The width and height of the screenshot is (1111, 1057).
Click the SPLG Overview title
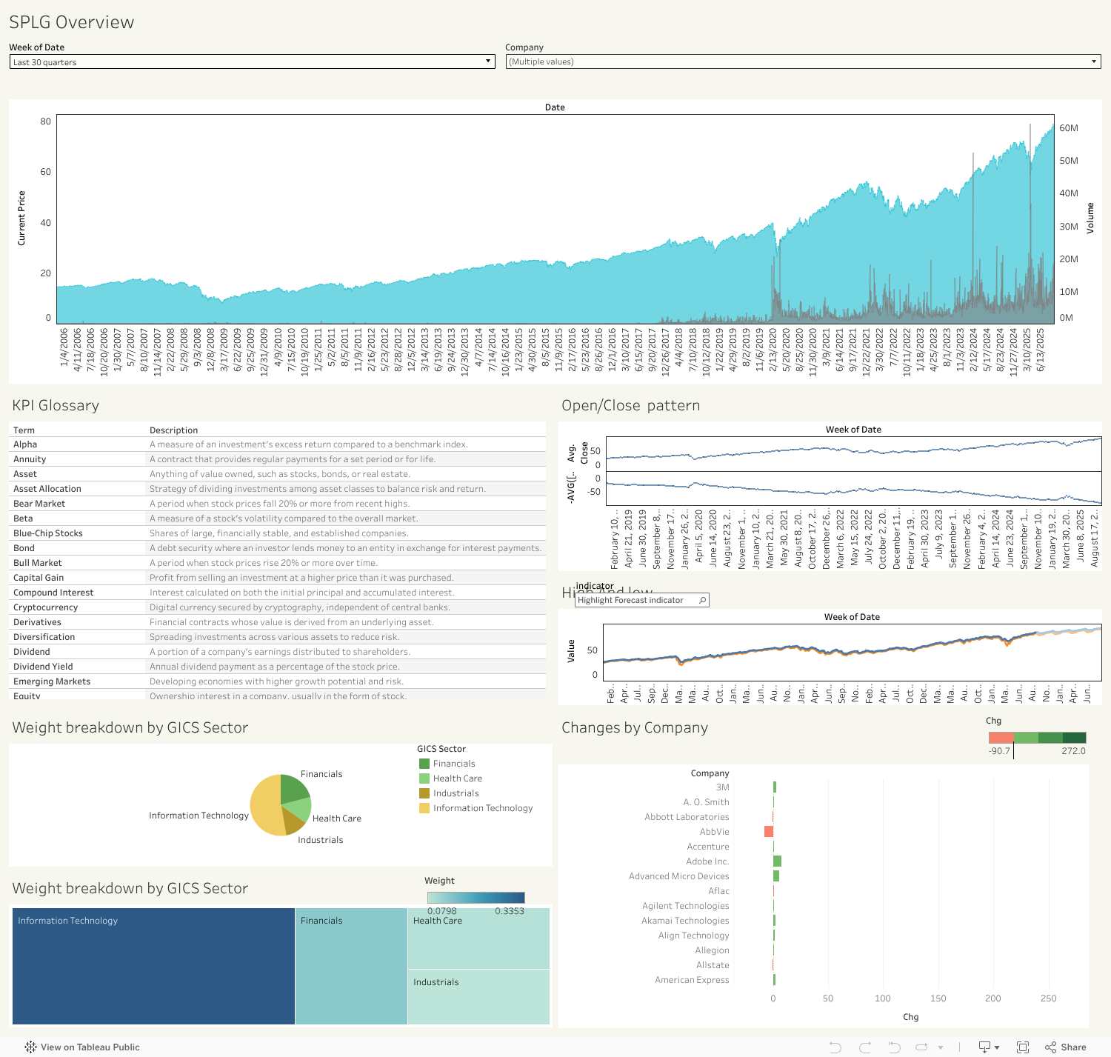[72, 22]
